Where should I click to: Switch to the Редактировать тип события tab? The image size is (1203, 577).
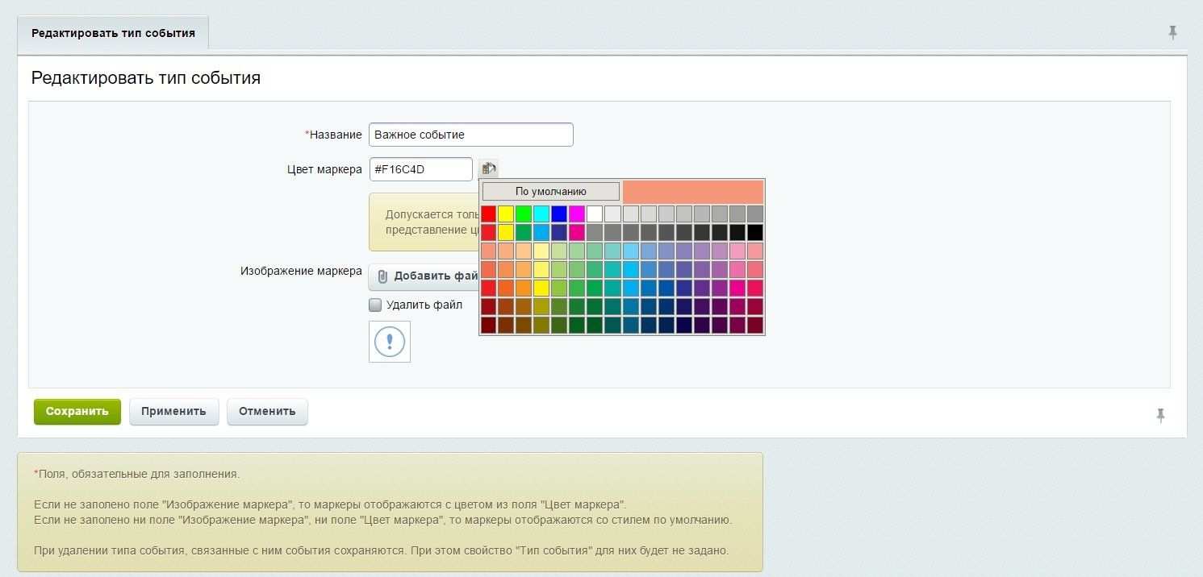pyautogui.click(x=113, y=34)
